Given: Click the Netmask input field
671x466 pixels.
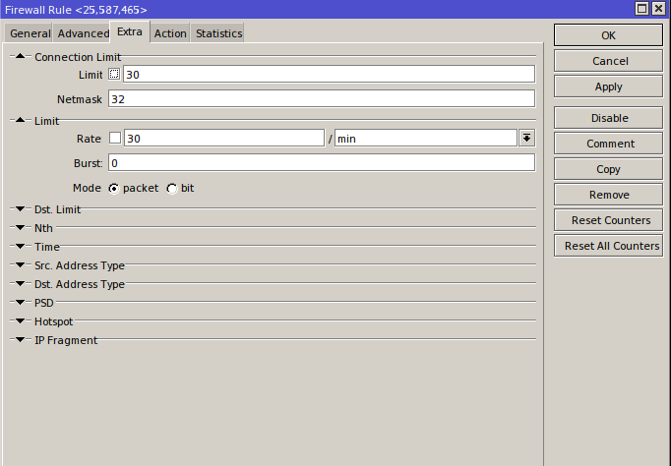Looking at the screenshot, I should pyautogui.click(x=322, y=98).
